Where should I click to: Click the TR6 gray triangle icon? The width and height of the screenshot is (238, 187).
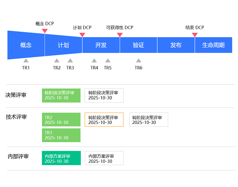[138, 61]
